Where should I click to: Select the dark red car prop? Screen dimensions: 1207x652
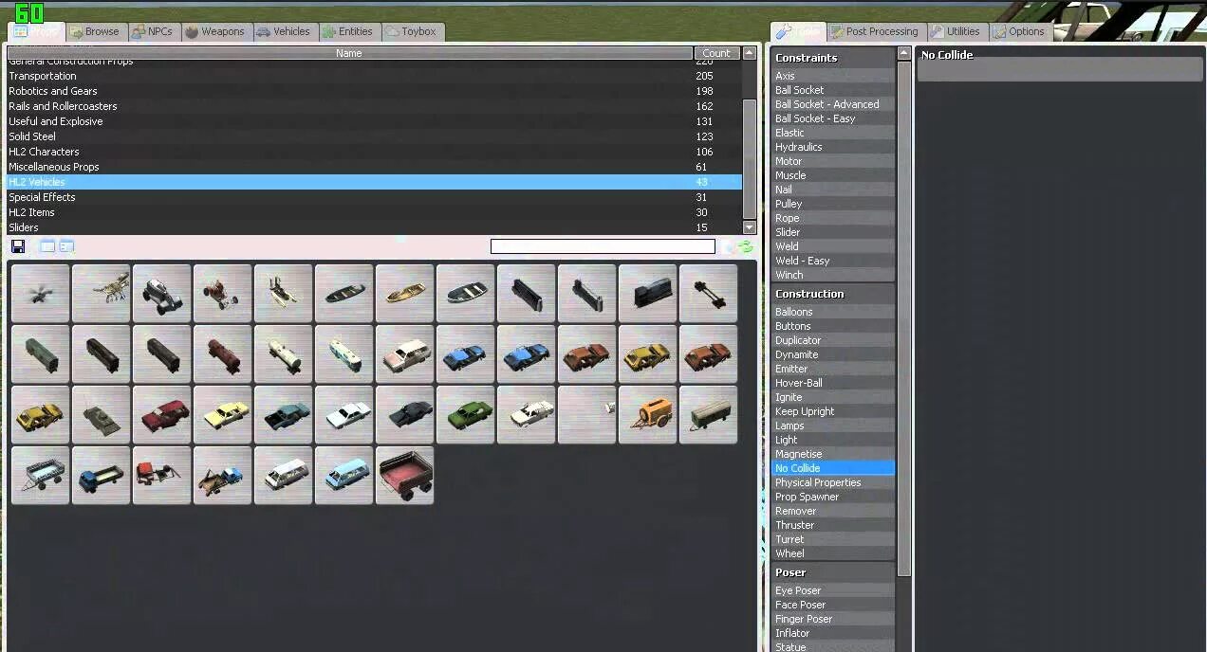click(x=162, y=415)
